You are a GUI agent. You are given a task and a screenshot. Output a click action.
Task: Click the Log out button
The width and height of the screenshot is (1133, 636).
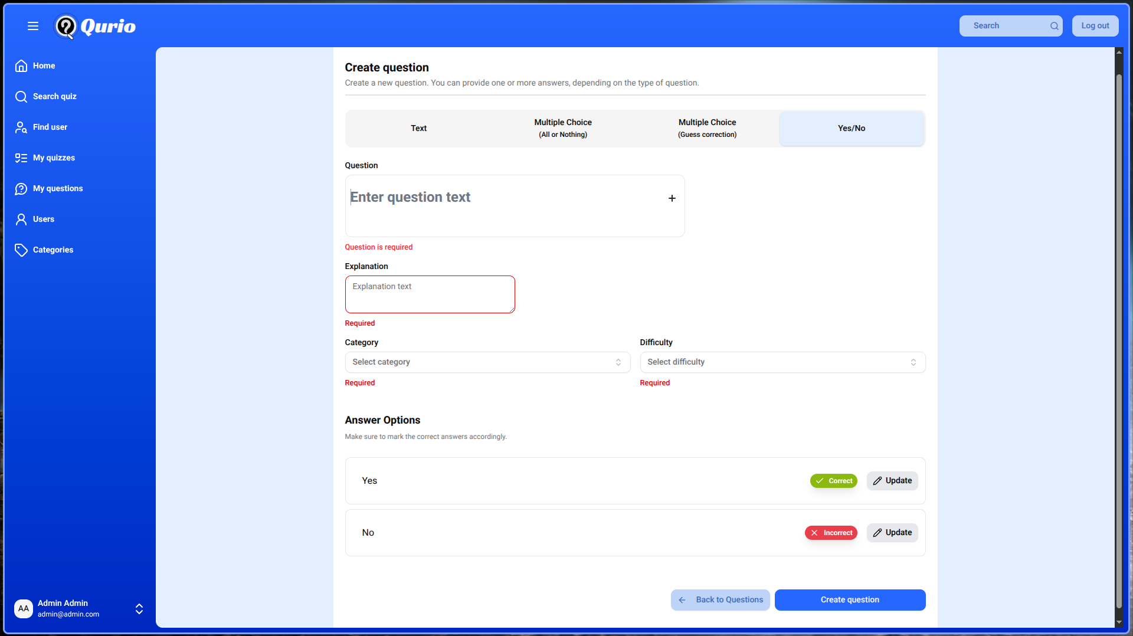[x=1095, y=26]
